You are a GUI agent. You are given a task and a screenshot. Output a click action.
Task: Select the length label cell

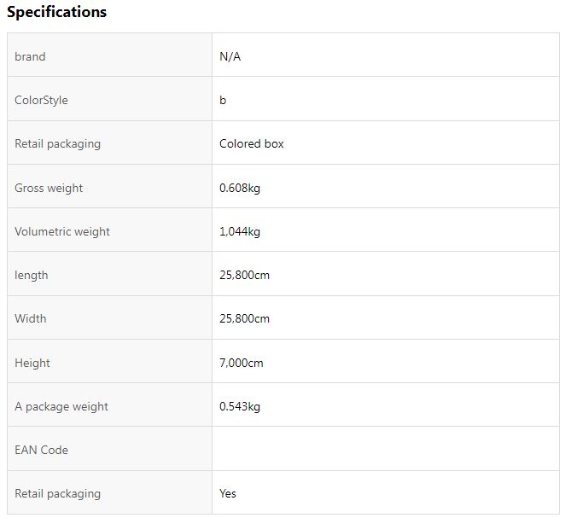click(x=109, y=274)
